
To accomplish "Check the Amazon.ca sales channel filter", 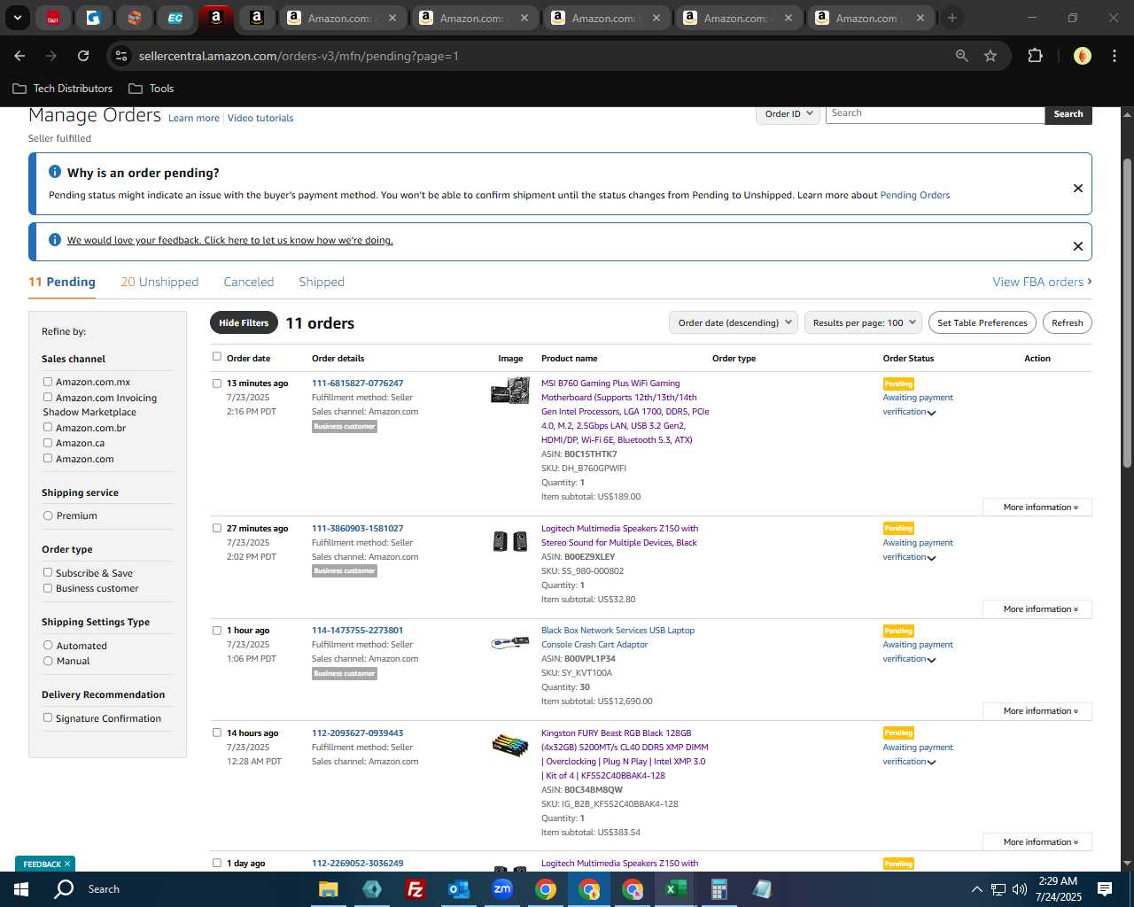I will click(48, 442).
